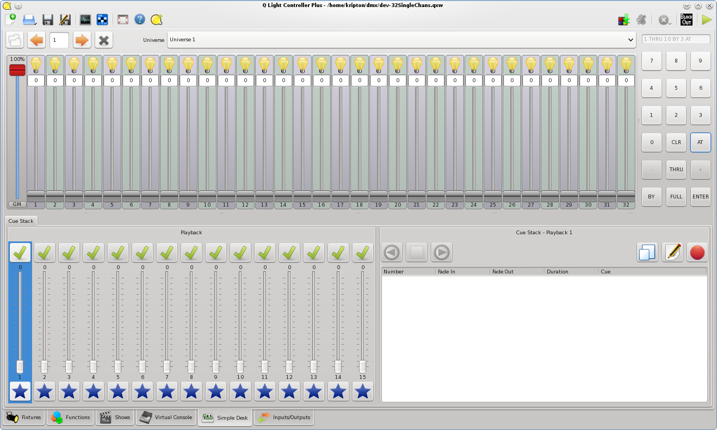The image size is (717, 430).
Task: Open the About Q Light Controller icon
Action: (x=157, y=20)
